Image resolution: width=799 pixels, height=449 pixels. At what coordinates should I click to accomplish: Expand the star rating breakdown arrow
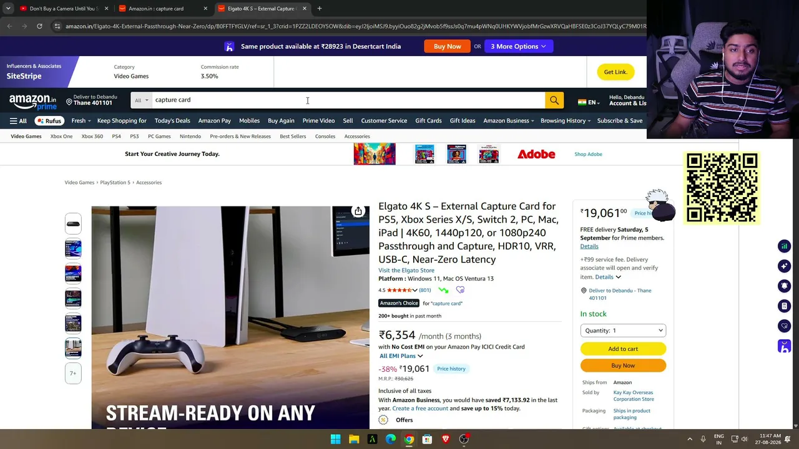click(414, 291)
